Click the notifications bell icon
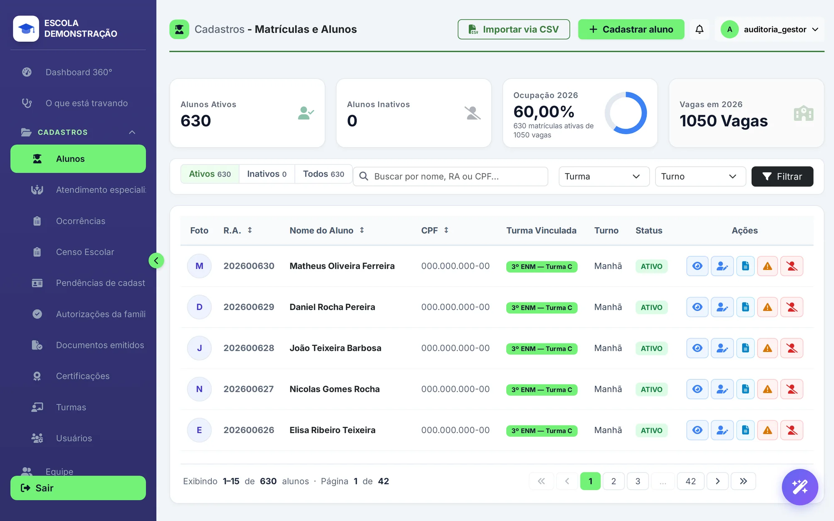834x521 pixels. tap(699, 29)
